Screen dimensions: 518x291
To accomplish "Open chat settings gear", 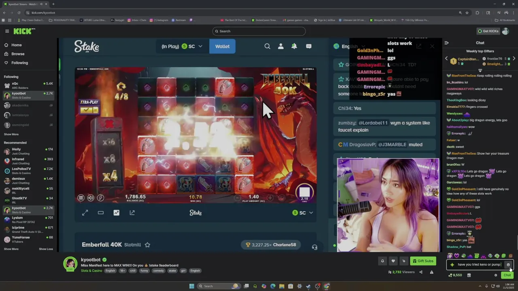I will point(496,275).
